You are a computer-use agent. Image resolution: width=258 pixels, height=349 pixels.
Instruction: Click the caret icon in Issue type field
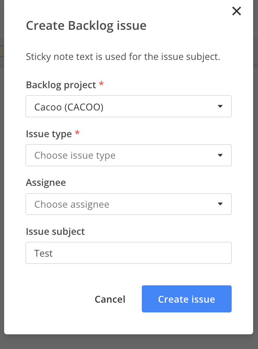point(220,155)
